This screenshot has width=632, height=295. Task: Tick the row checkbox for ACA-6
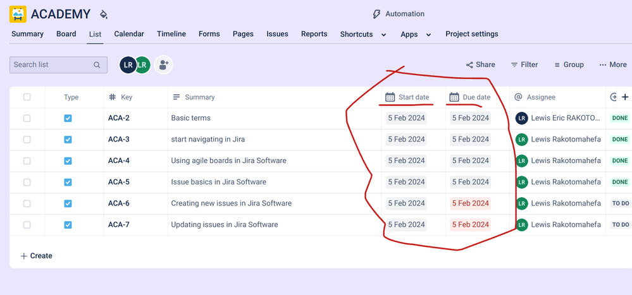click(x=27, y=203)
